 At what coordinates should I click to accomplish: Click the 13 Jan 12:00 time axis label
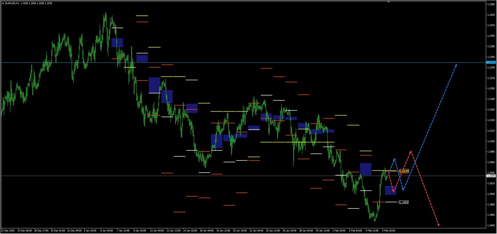pos(174,231)
